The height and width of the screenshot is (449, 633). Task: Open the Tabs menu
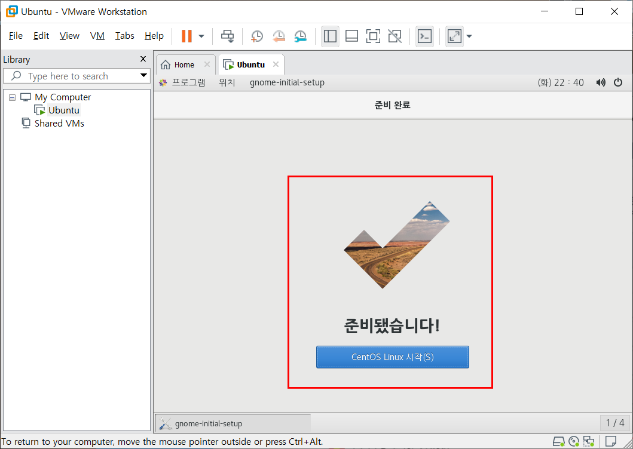pyautogui.click(x=125, y=36)
